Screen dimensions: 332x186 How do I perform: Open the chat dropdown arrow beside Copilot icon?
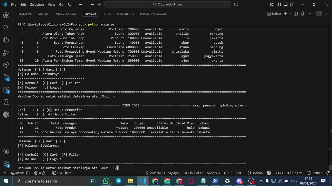[240, 4]
